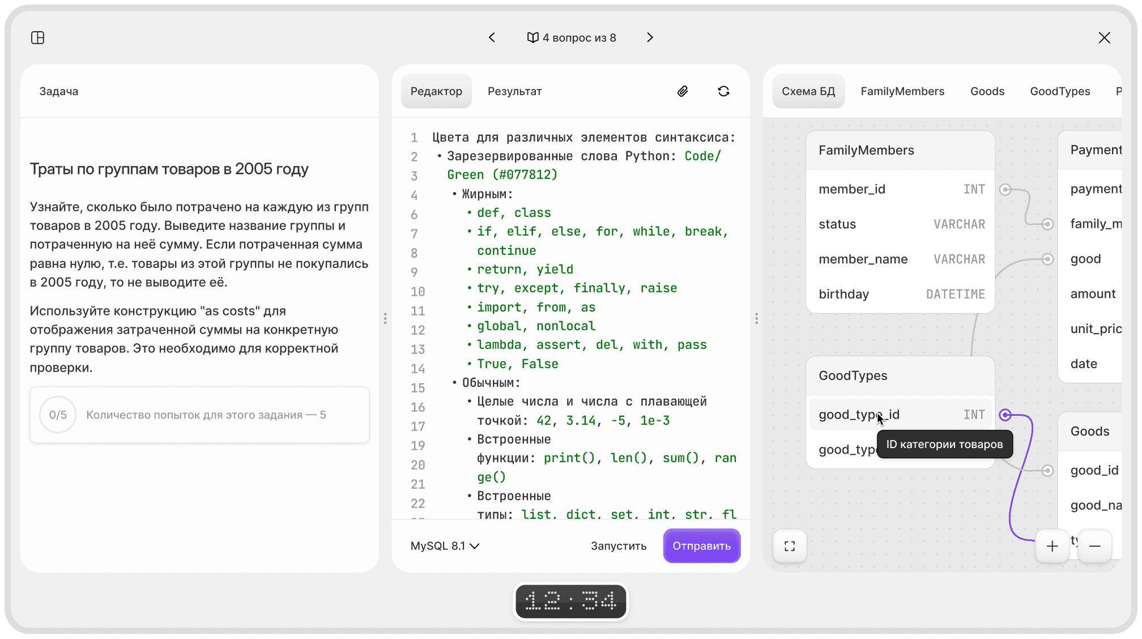1142x639 pixels.
Task: Click the divider handle between task and editor
Action: [385, 318]
